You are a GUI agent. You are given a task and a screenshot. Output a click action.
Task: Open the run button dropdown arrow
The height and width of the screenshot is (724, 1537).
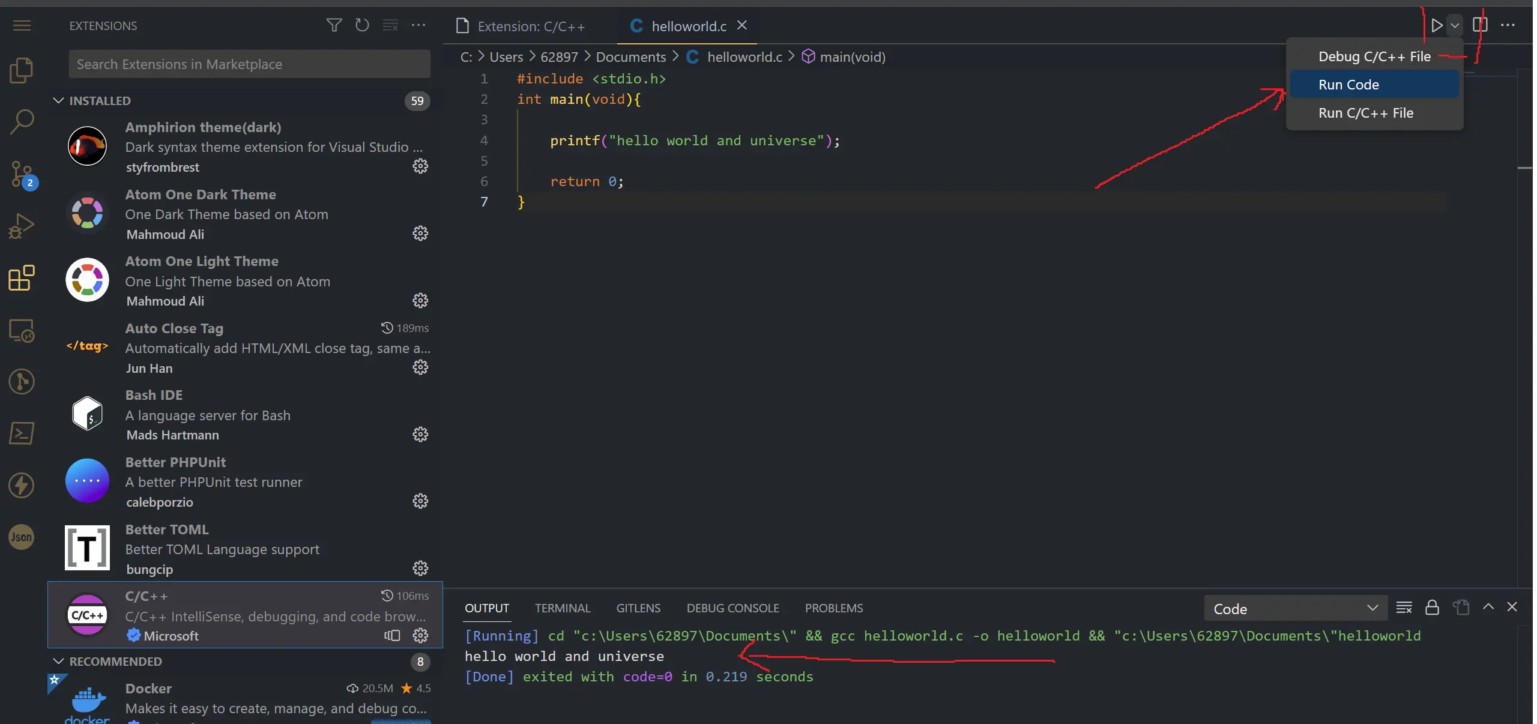(x=1455, y=25)
